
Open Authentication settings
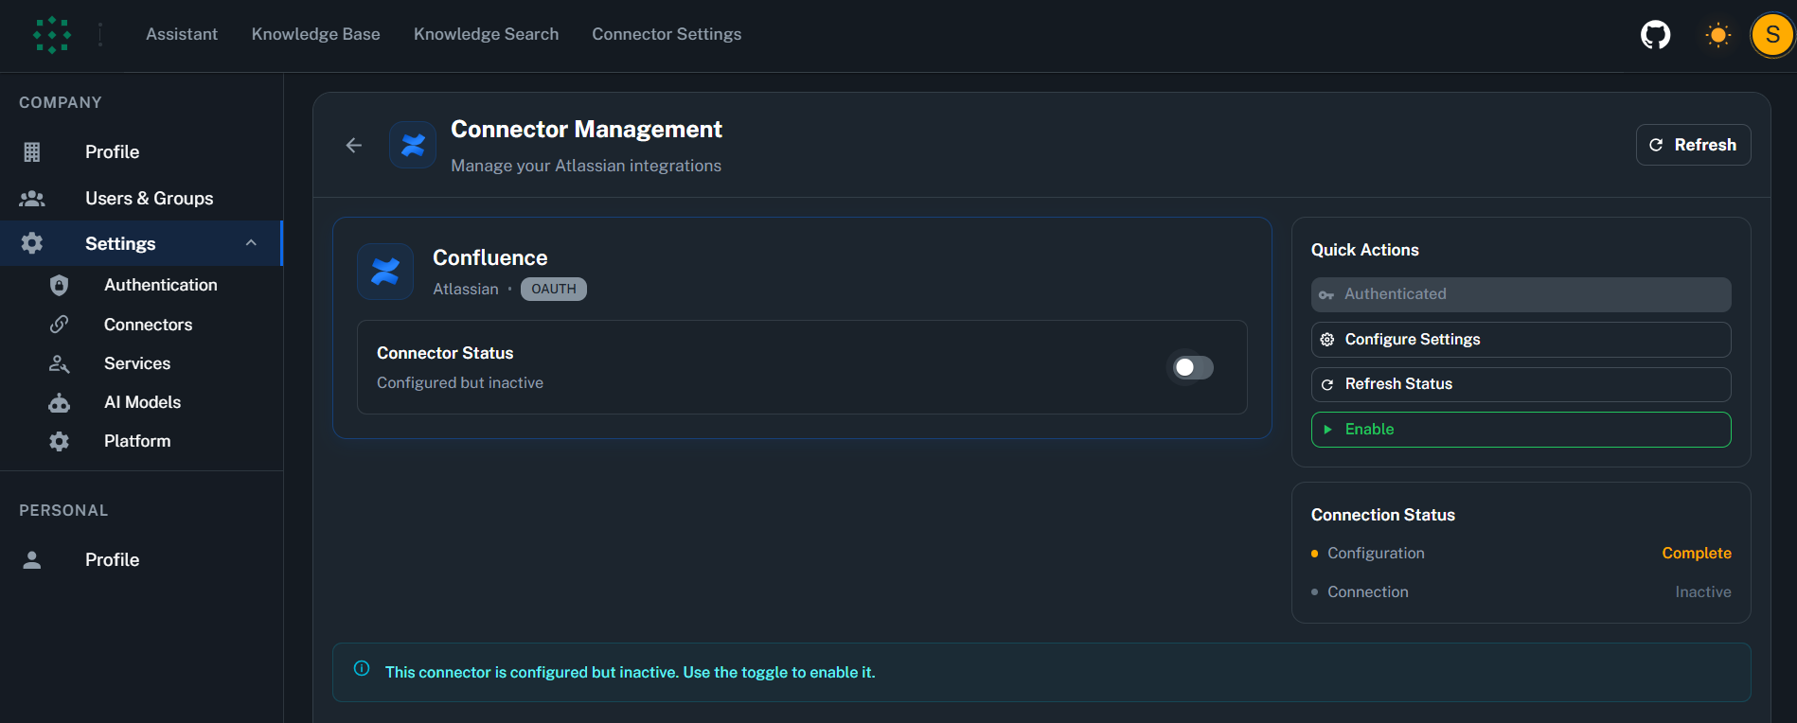(141, 285)
